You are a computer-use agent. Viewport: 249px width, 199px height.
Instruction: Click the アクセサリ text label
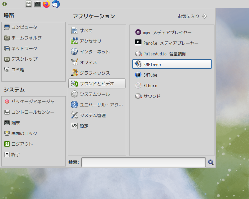click(x=90, y=41)
